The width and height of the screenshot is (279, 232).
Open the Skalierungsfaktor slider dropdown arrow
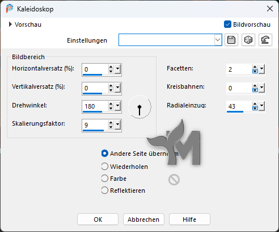coord(117,125)
